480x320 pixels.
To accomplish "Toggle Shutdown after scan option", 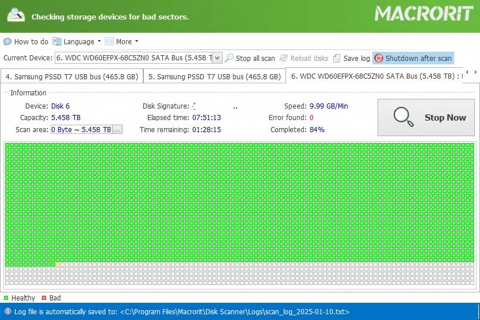I will (x=413, y=58).
